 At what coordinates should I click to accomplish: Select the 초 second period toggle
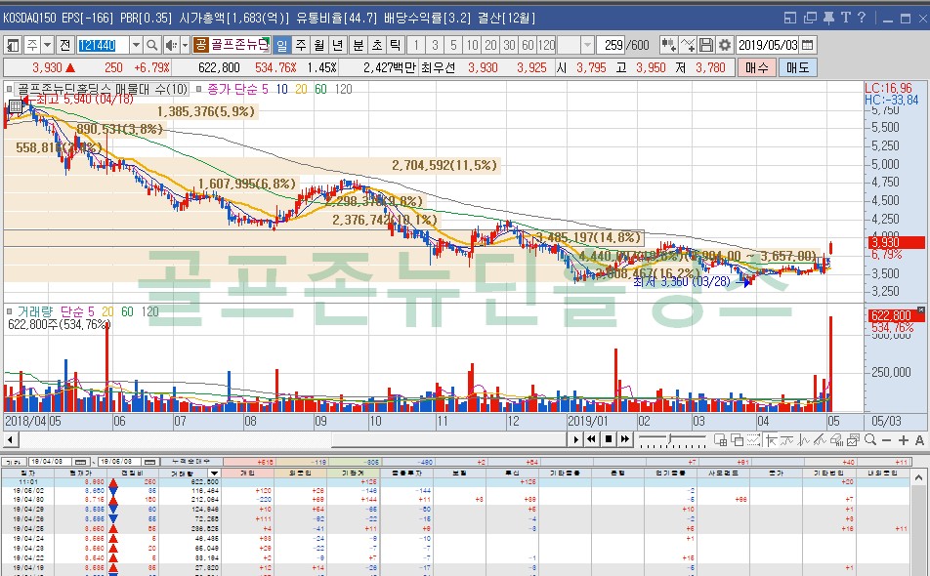coord(377,45)
